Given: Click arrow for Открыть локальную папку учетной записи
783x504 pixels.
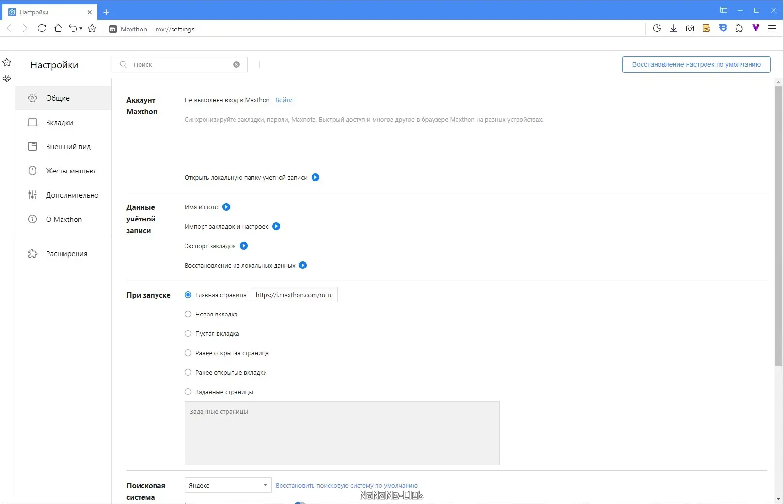Looking at the screenshot, I should (x=315, y=177).
